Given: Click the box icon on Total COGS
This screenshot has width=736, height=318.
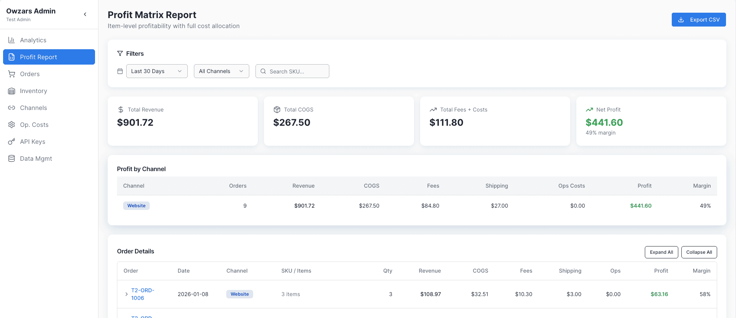Looking at the screenshot, I should [x=277, y=110].
